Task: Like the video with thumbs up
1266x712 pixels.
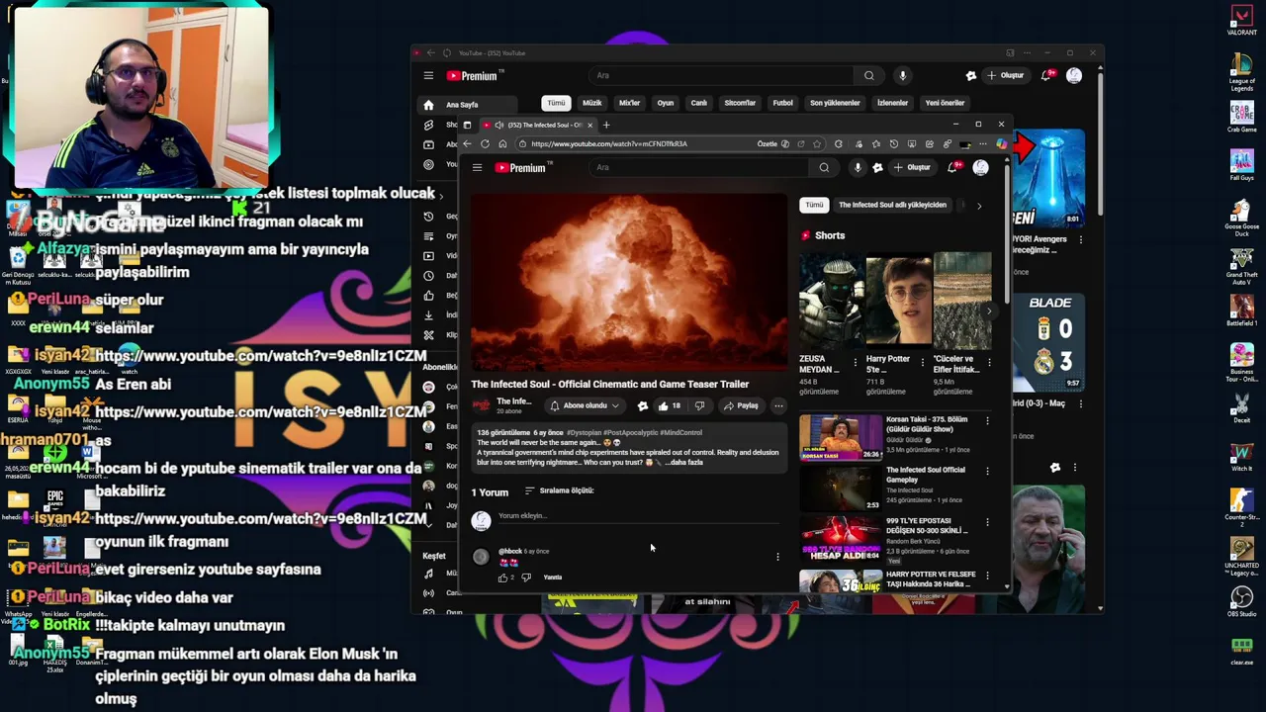Action: [x=669, y=405]
